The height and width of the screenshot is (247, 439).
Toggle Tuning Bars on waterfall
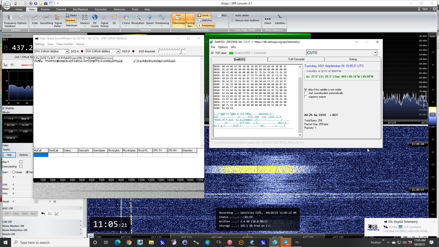[x=190, y=20]
